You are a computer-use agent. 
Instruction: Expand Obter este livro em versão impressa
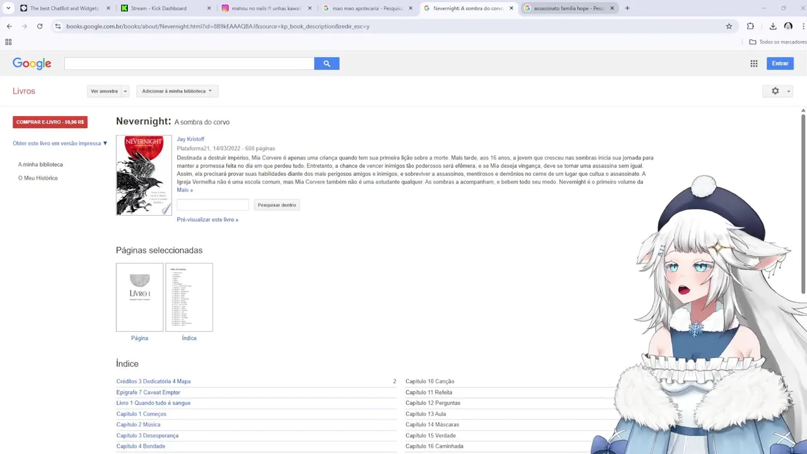pyautogui.click(x=60, y=143)
